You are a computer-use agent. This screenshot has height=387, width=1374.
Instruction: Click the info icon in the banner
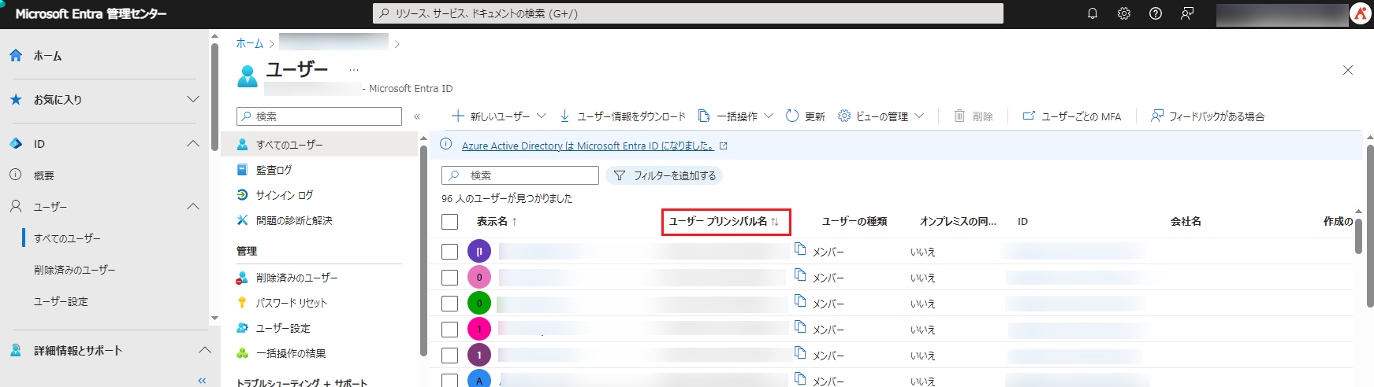[445, 145]
